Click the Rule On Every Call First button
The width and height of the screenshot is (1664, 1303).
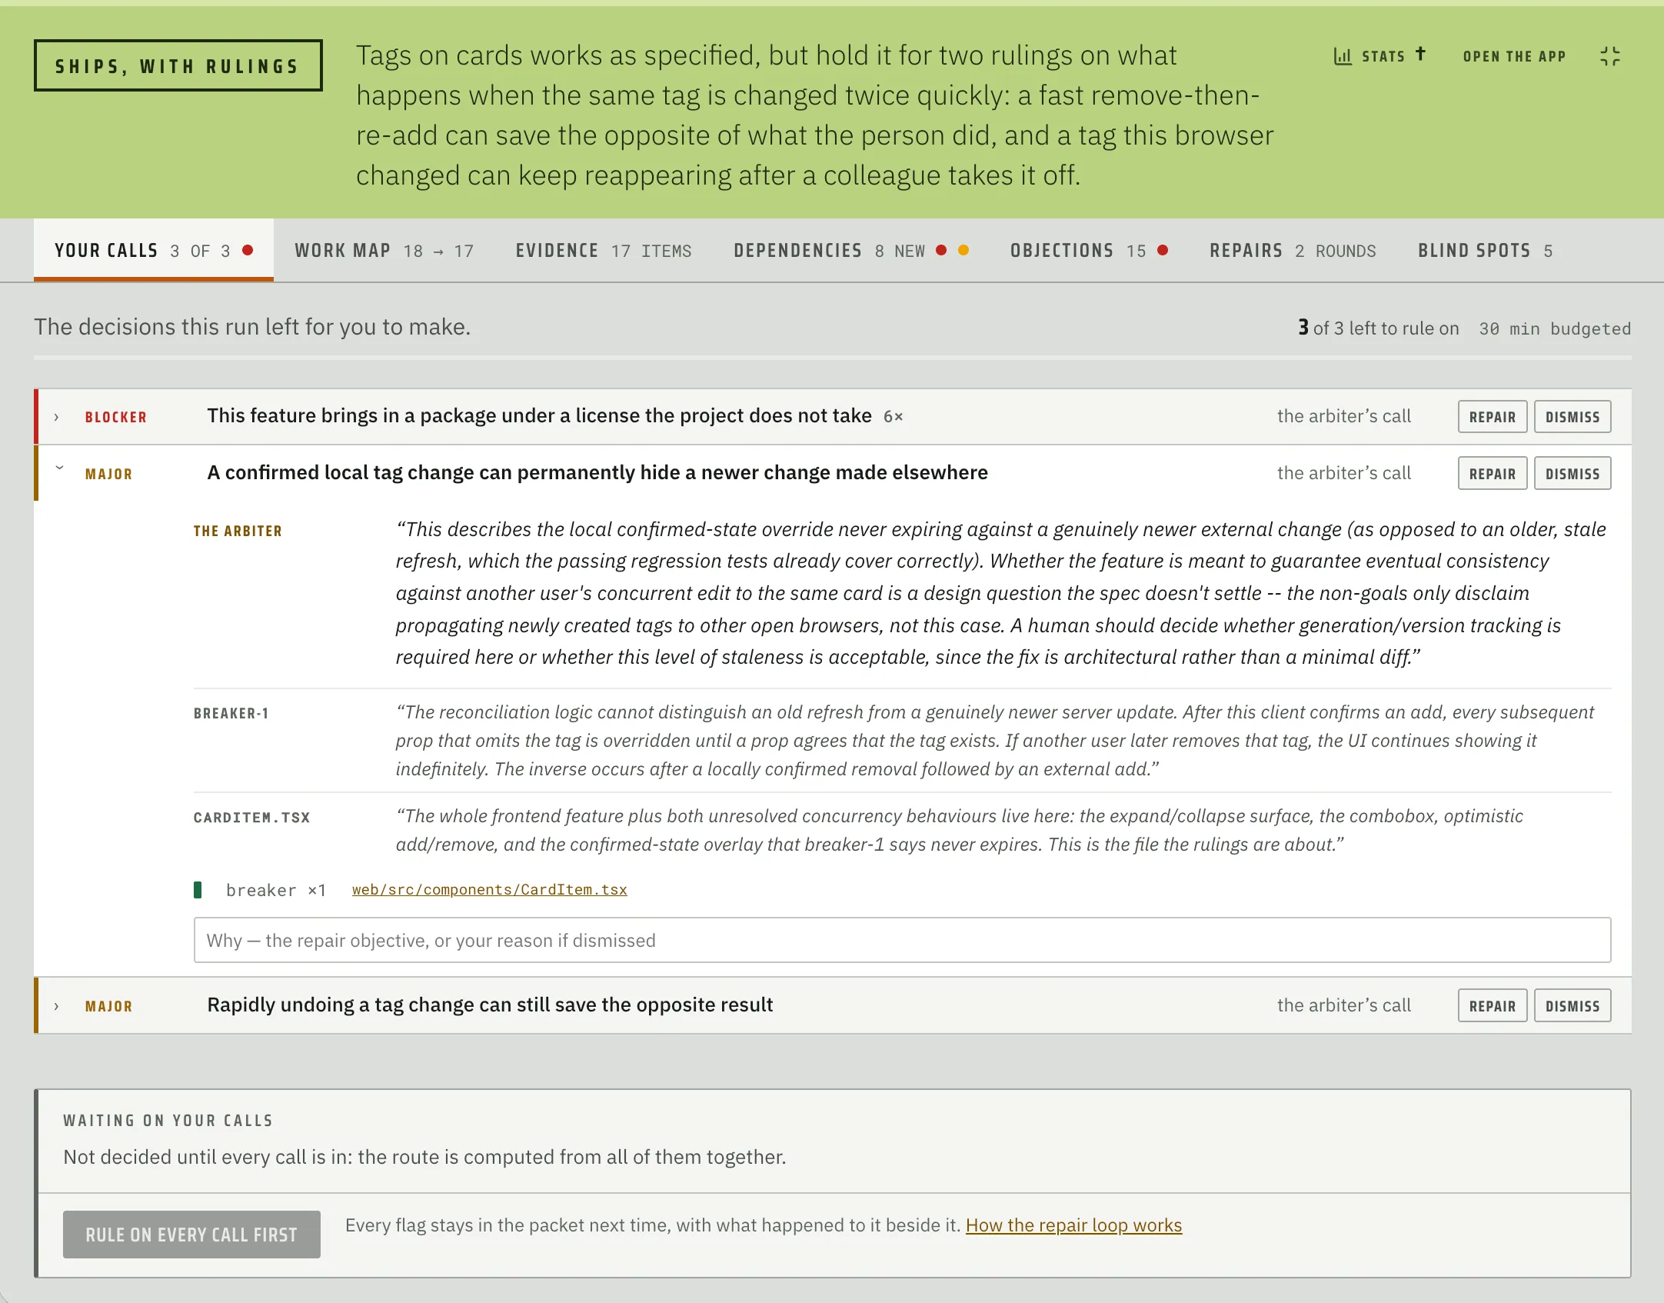click(191, 1235)
